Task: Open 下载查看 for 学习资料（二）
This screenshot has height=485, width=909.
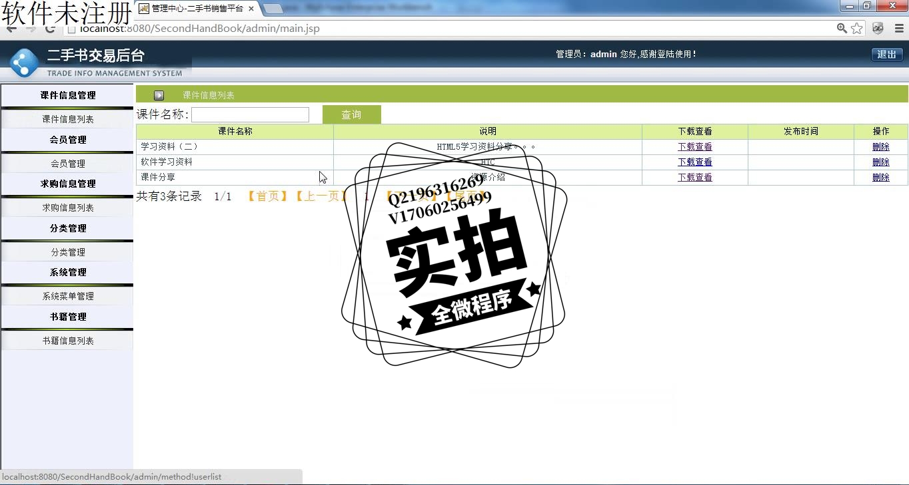Action: [x=695, y=146]
